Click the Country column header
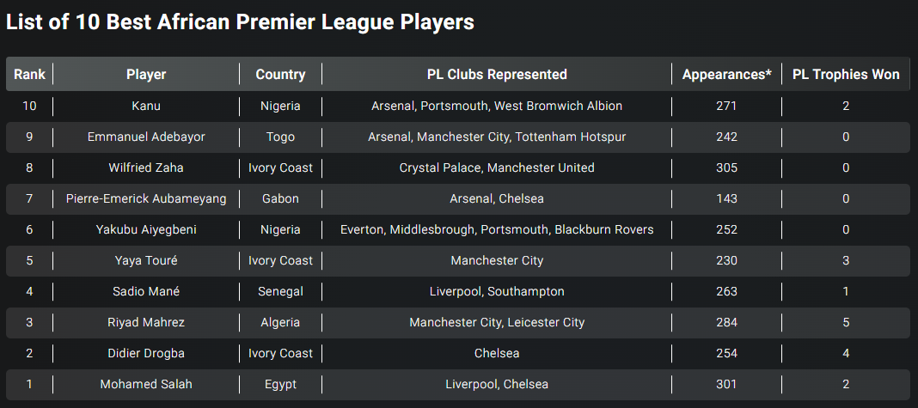The height and width of the screenshot is (408, 918). (x=280, y=75)
